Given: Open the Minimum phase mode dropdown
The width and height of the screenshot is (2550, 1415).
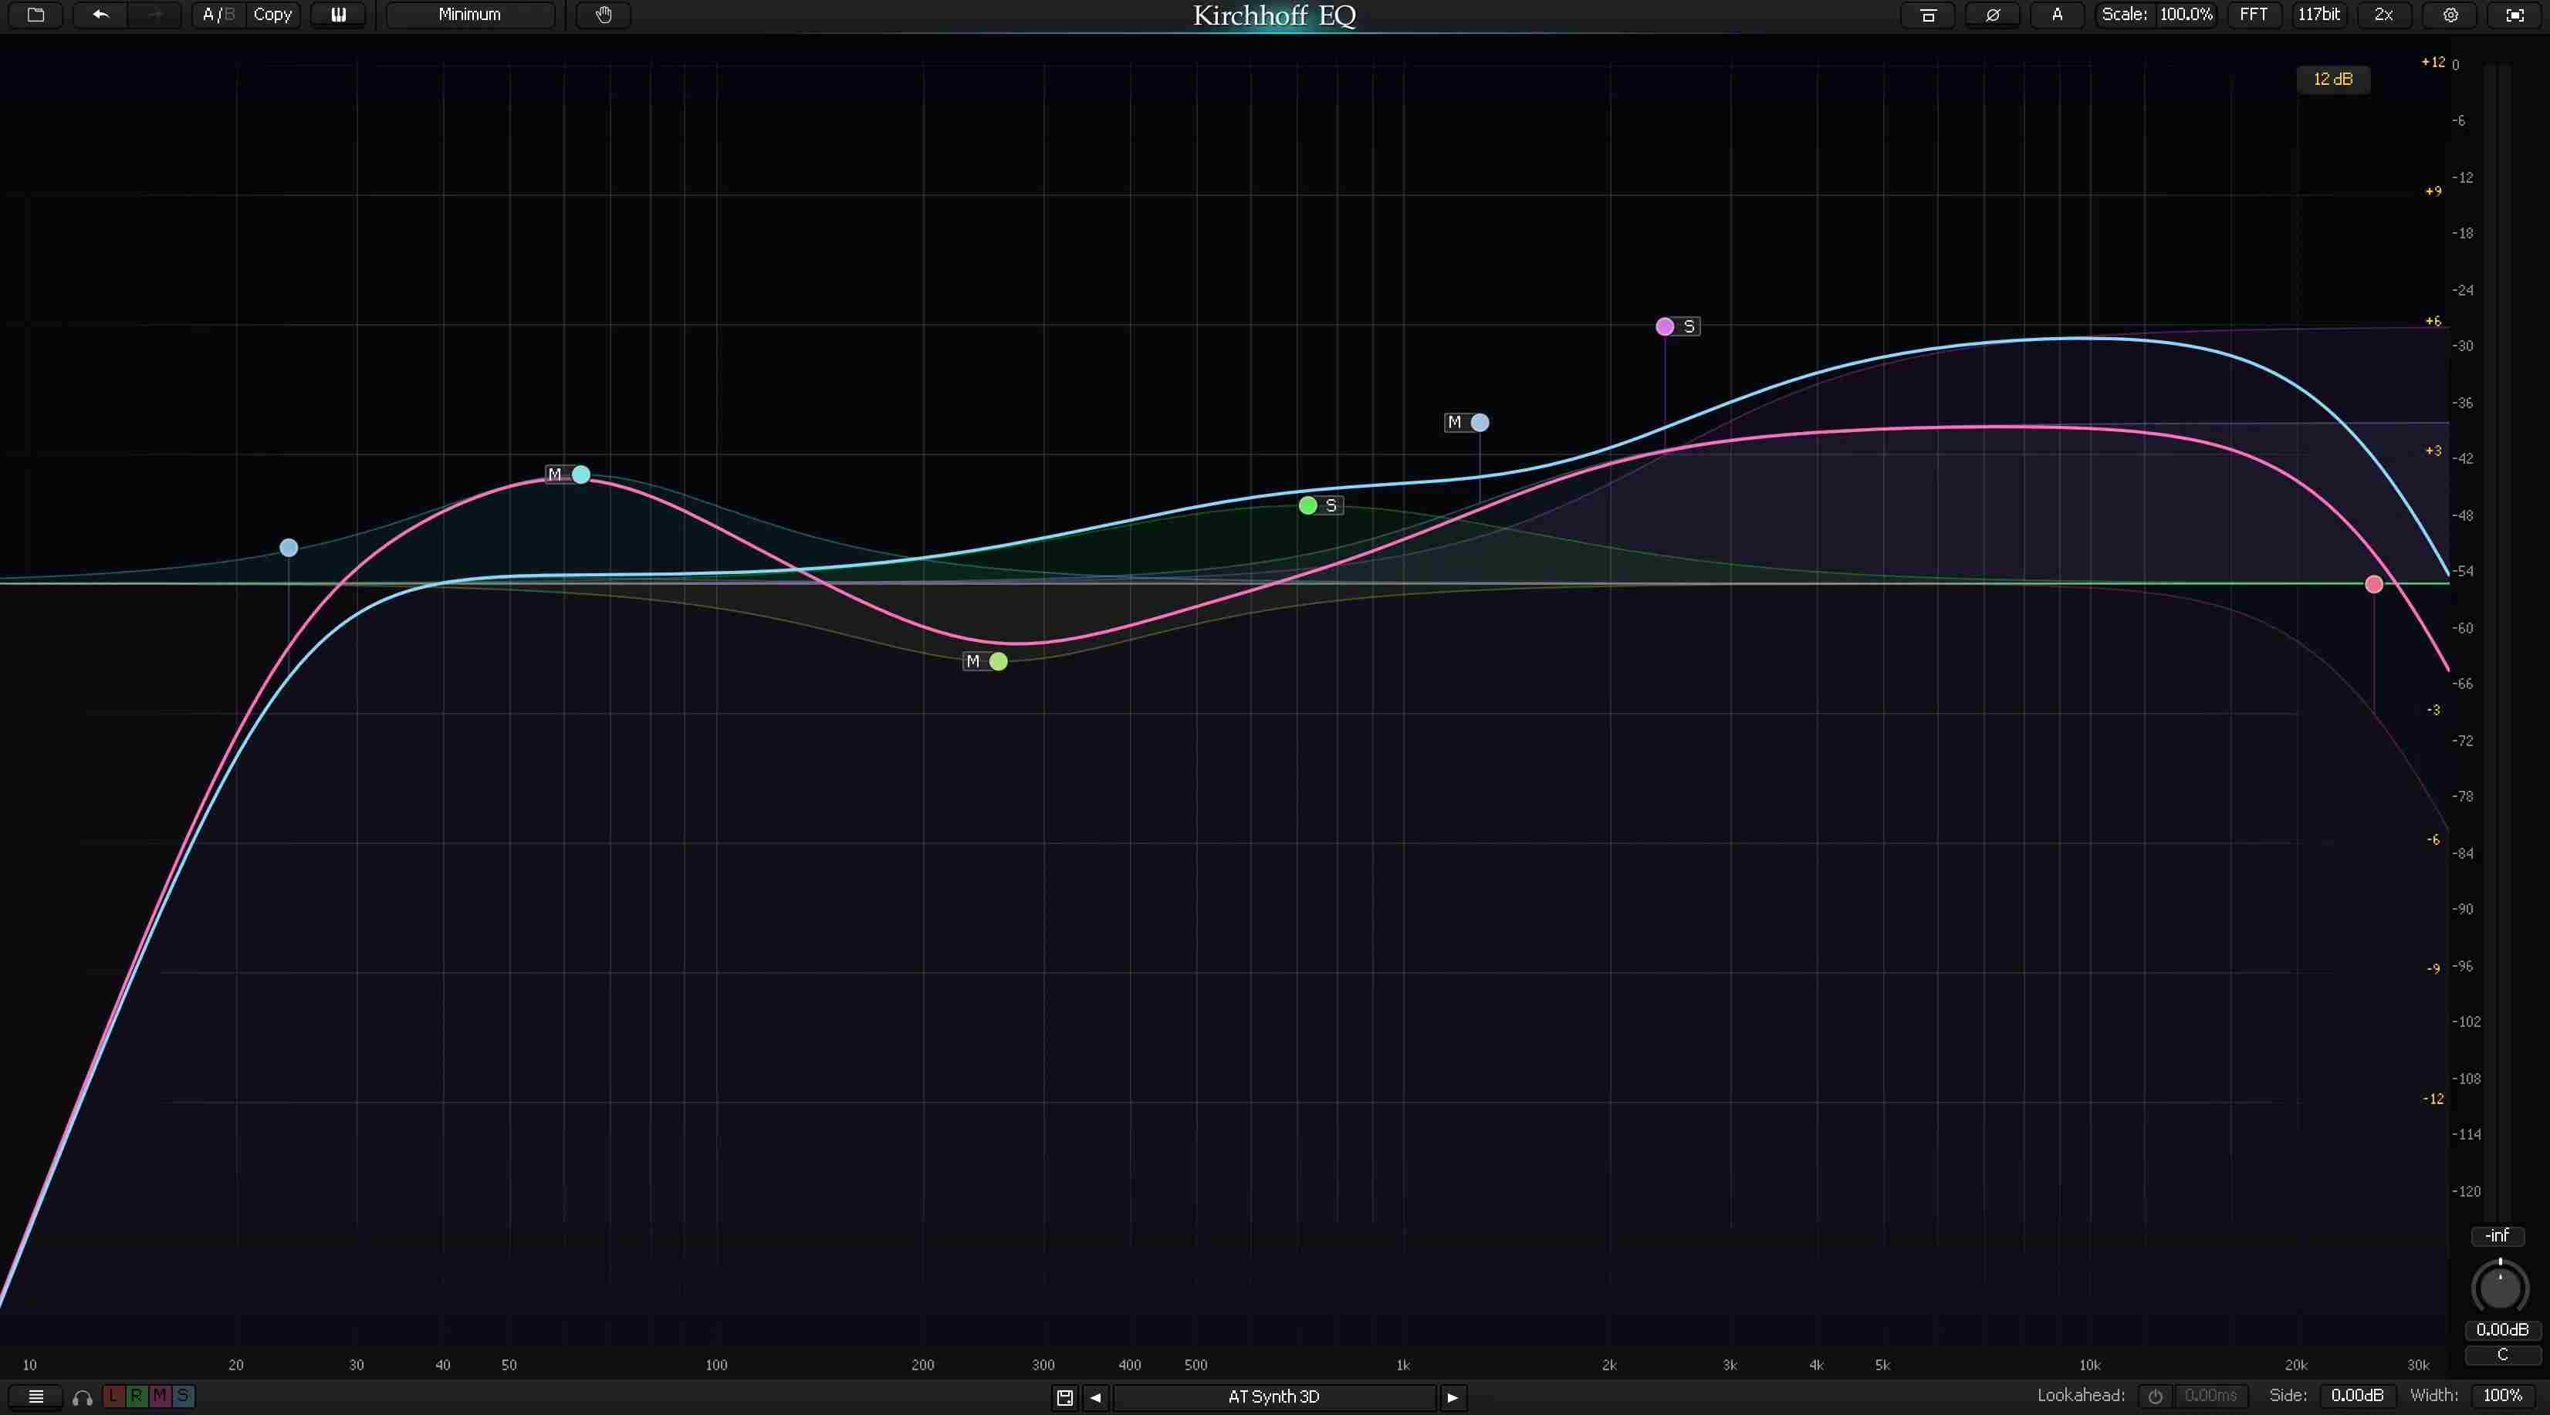Looking at the screenshot, I should coord(469,14).
